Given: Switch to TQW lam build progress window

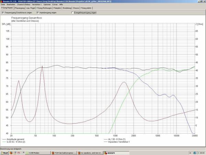Looking at the screenshot, I should (x=64, y=153).
